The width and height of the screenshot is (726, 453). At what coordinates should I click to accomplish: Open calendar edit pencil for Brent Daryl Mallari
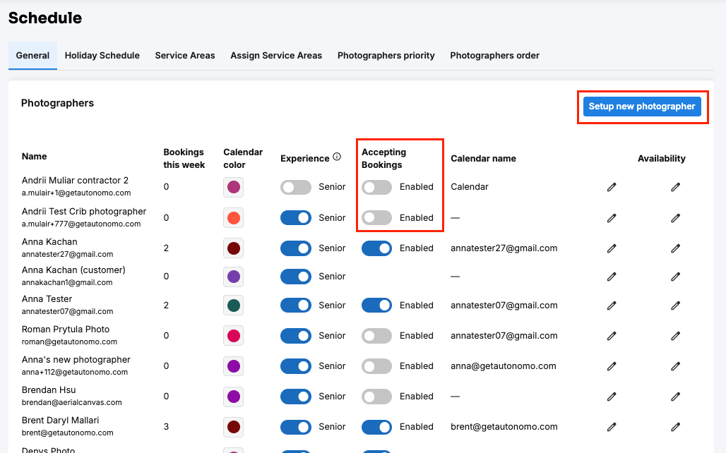(x=612, y=427)
